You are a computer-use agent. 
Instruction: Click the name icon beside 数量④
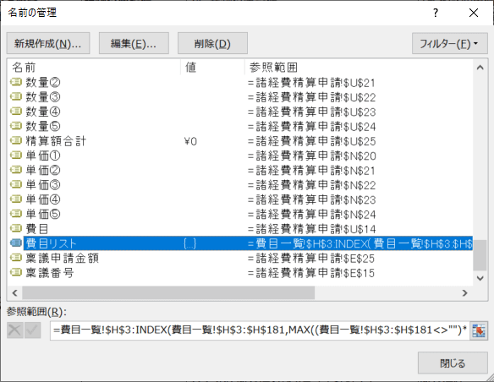[x=16, y=112]
